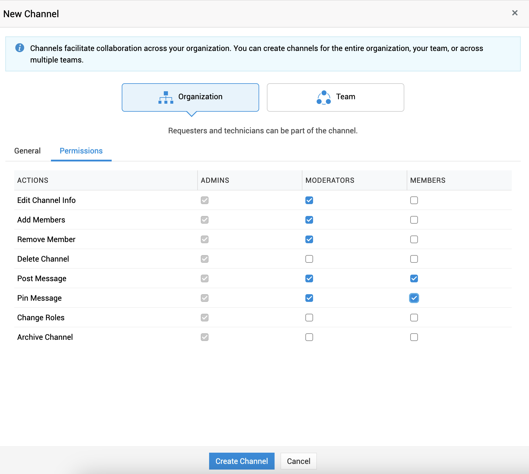The image size is (529, 474).
Task: Uncheck Post Message for Moderators
Action: pyautogui.click(x=309, y=278)
